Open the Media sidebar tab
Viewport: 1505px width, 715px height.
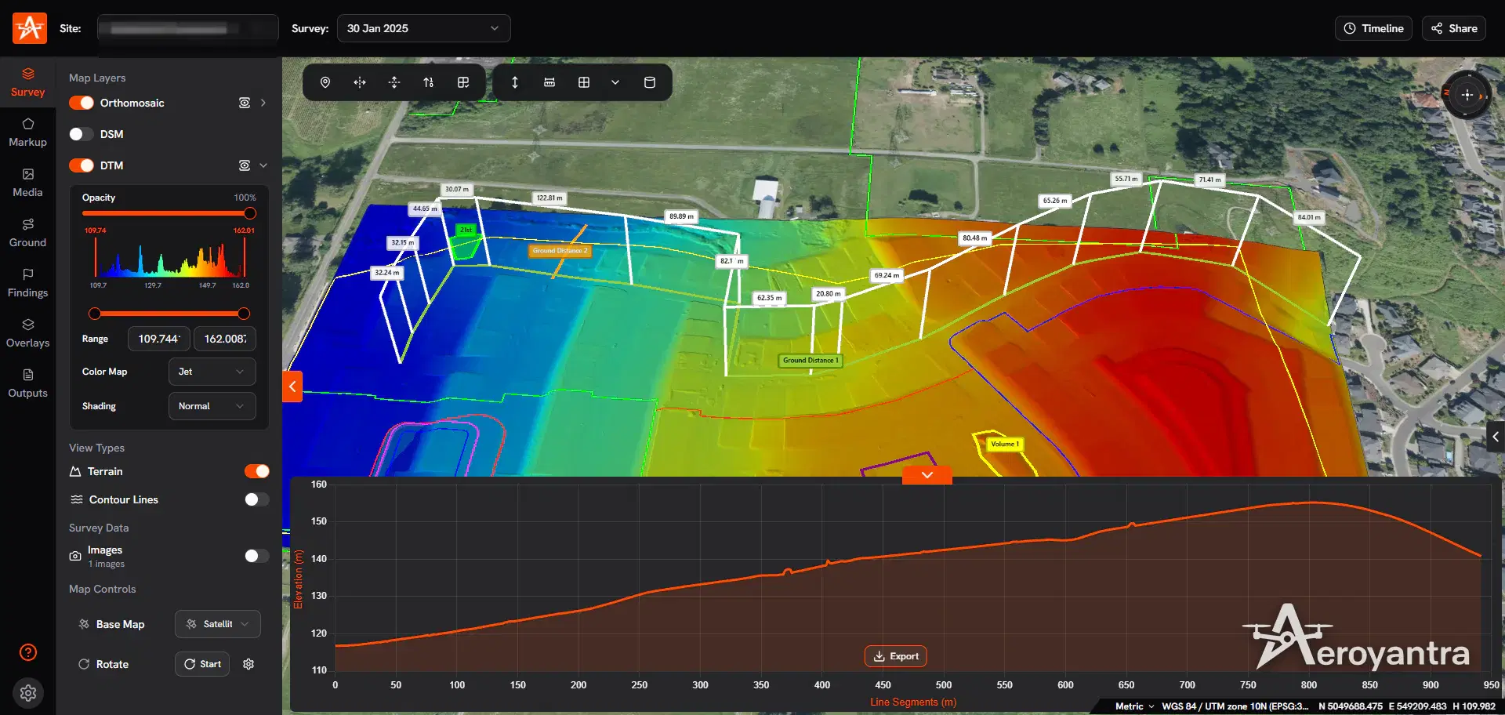(28, 183)
